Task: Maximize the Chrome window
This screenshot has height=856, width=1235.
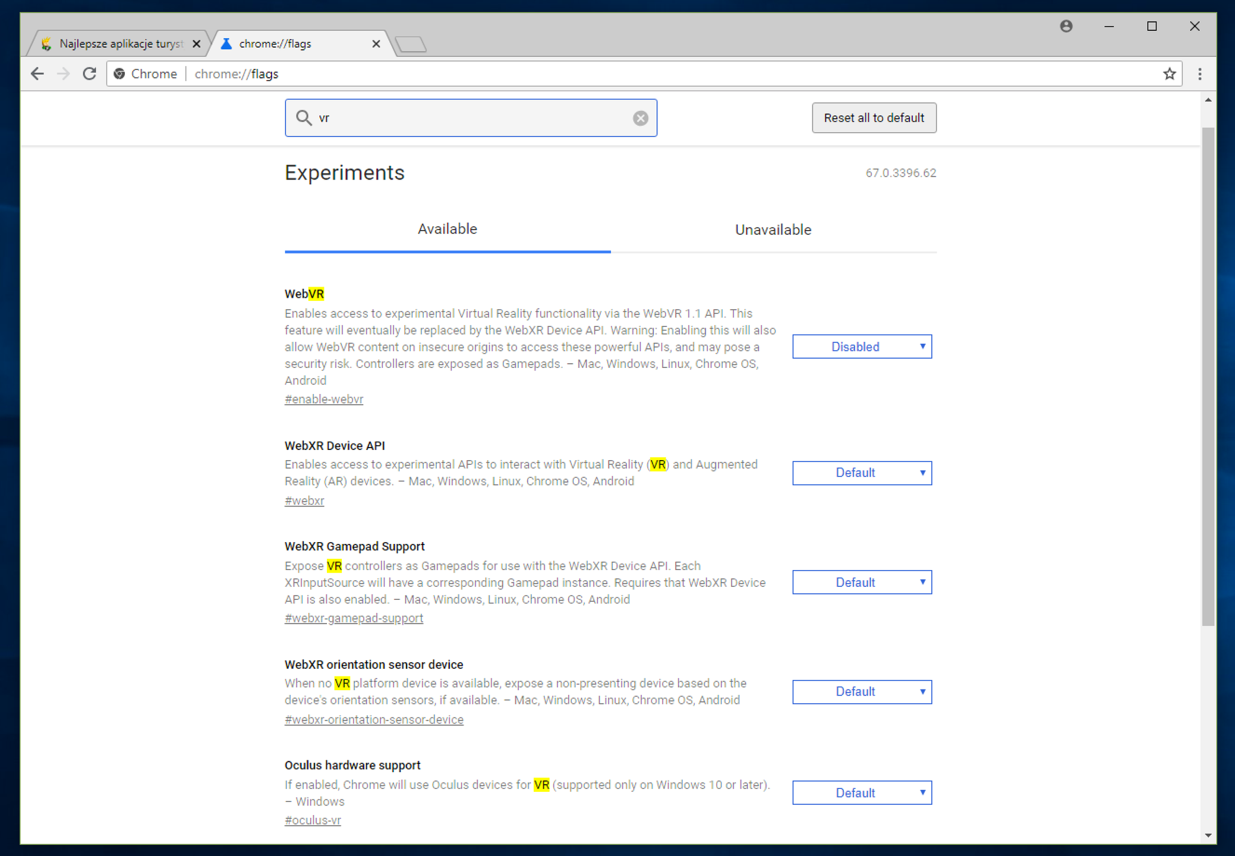Action: [x=1151, y=26]
